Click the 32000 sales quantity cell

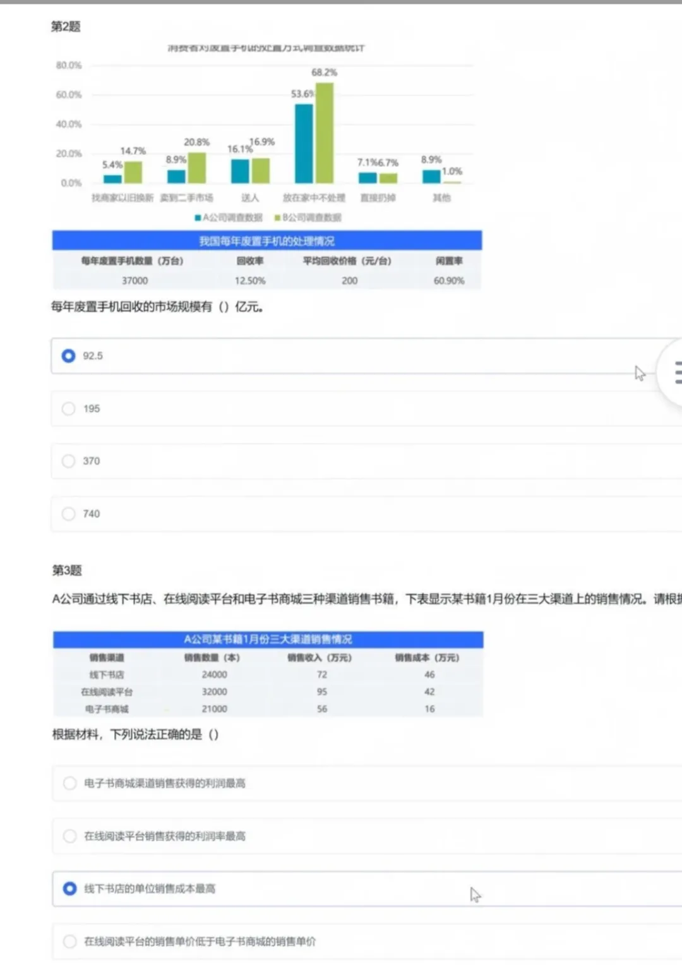pyautogui.click(x=215, y=692)
